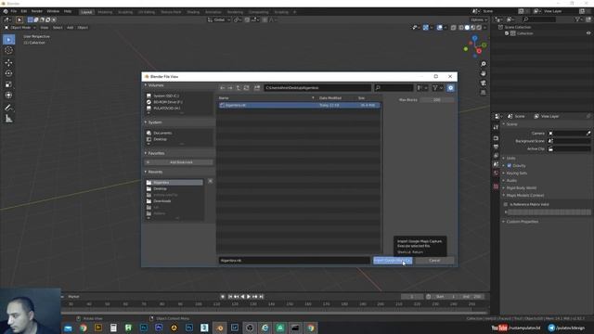Image resolution: width=594 pixels, height=334 pixels.
Task: Switch to the Sculpting workspace tab
Action: 125,12
